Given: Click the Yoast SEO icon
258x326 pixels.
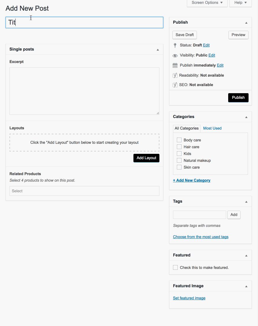Looking at the screenshot, I should [175, 85].
